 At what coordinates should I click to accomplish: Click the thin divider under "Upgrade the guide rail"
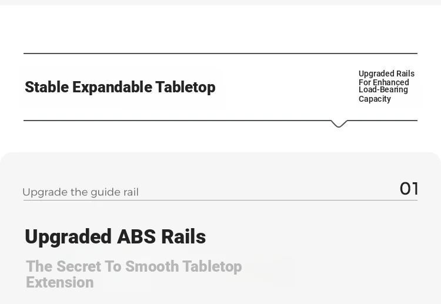tap(220, 201)
